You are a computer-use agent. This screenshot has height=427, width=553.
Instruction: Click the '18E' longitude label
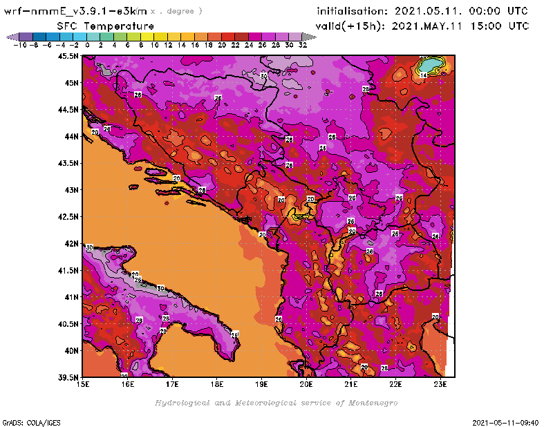217,384
